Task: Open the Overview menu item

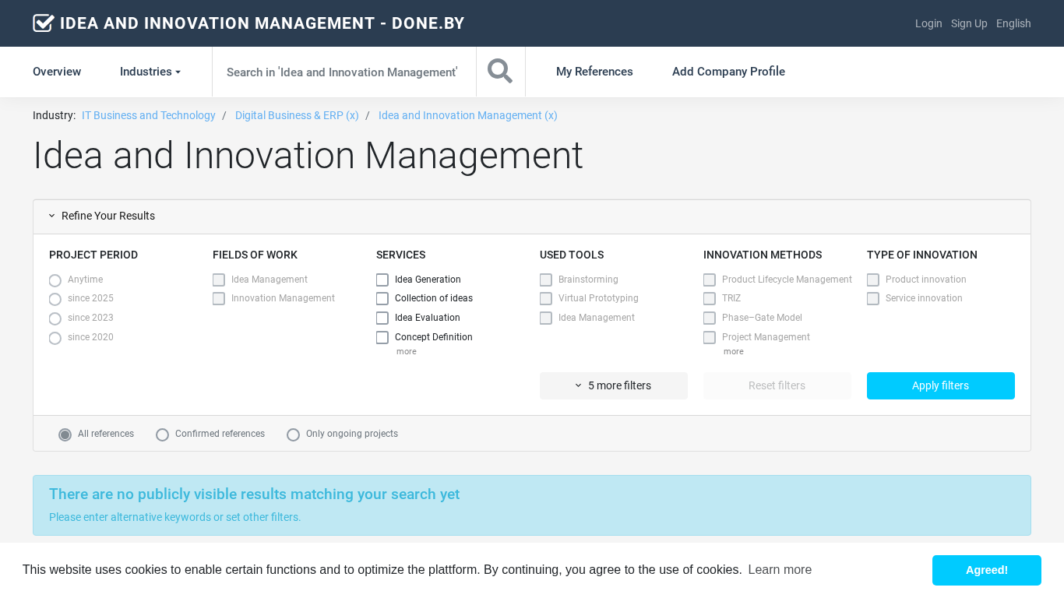Action: tap(57, 72)
